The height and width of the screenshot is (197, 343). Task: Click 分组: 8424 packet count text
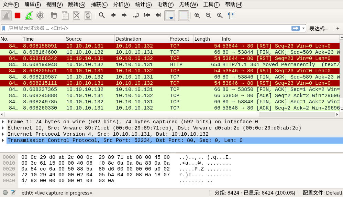(x=227, y=193)
